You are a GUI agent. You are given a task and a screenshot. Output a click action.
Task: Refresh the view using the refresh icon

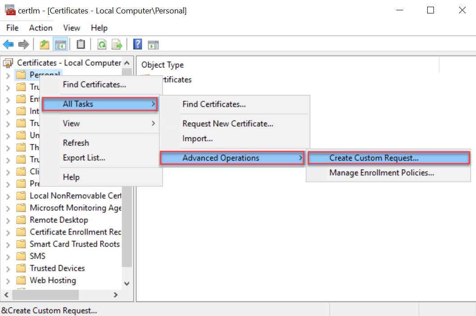pos(102,44)
